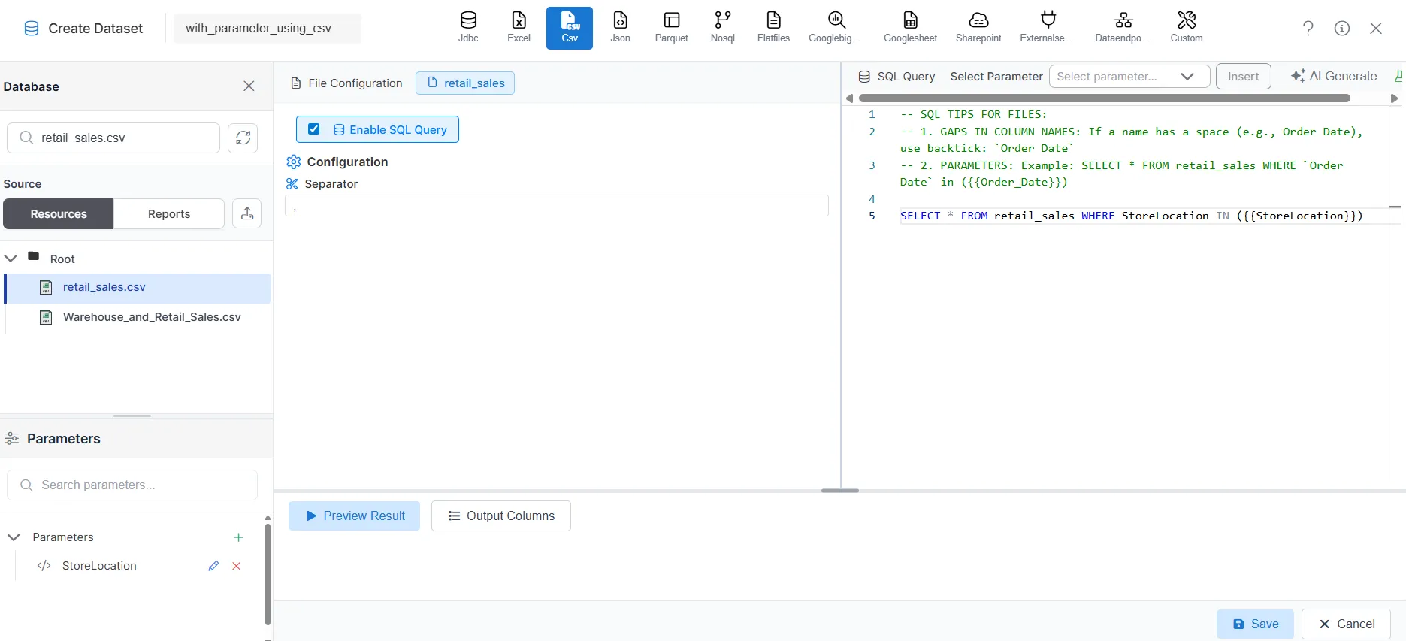Save the dataset
Image resolution: width=1406 pixels, height=641 pixels.
1255,624
